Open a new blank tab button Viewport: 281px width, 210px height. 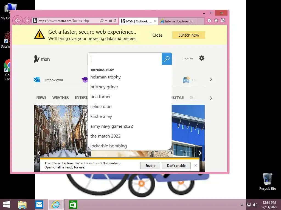click(201, 21)
